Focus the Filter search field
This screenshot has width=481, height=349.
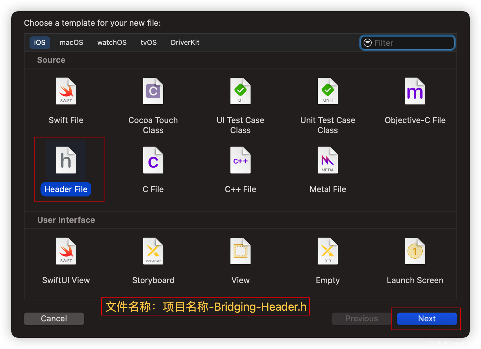[x=408, y=43]
